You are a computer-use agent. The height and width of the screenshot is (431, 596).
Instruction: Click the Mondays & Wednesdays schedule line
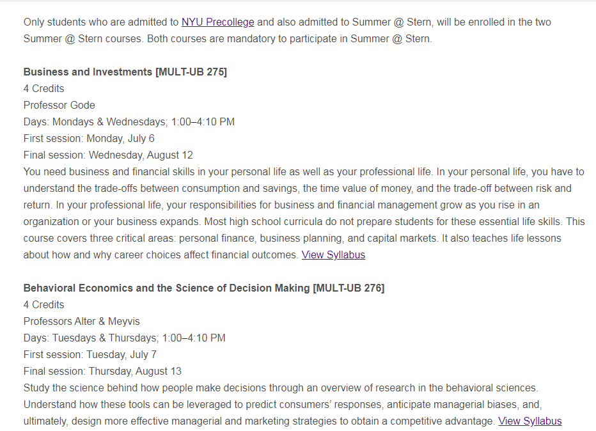coord(129,122)
